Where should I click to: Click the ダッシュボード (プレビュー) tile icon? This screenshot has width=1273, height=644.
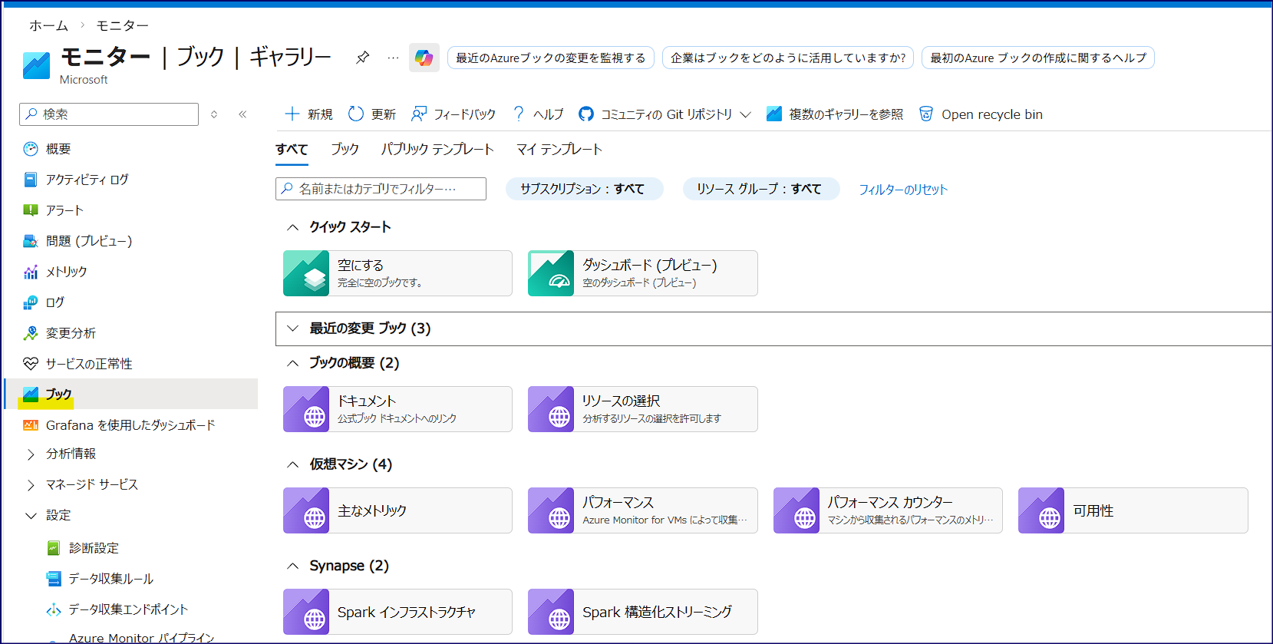coord(551,273)
